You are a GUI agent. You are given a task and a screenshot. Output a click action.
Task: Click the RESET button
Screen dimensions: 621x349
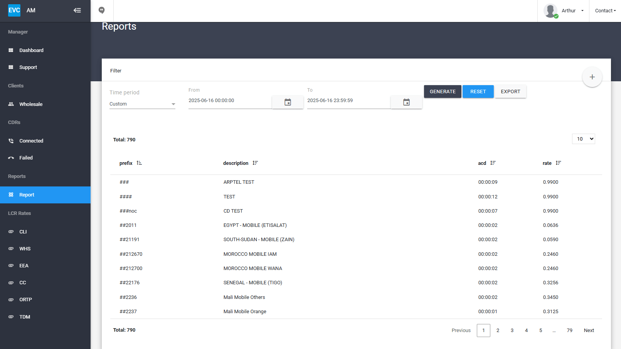pyautogui.click(x=478, y=92)
